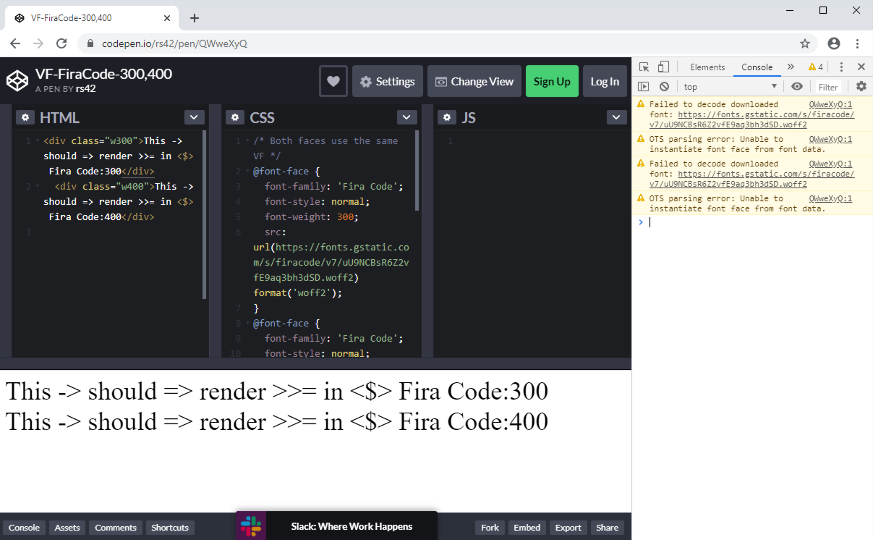Love this pen with the heart icon
The height and width of the screenshot is (540, 873).
click(333, 81)
